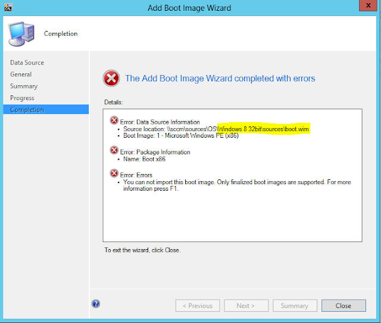Click the Close button

click(x=343, y=306)
